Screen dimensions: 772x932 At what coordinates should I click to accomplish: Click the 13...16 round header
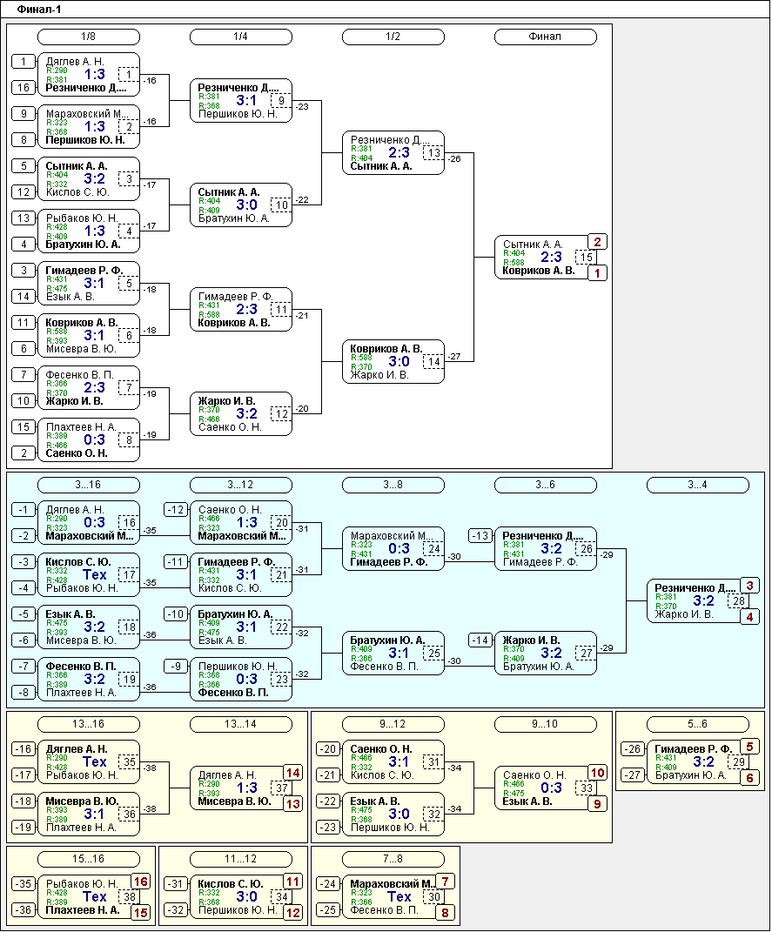click(x=89, y=725)
